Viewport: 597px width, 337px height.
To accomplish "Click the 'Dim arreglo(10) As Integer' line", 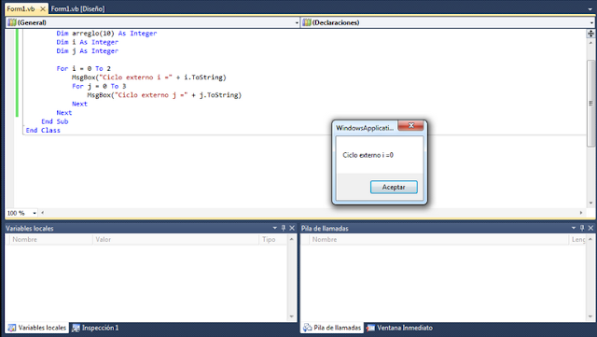I will click(x=106, y=34).
